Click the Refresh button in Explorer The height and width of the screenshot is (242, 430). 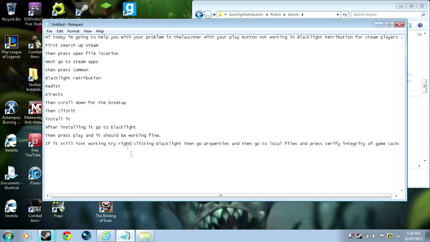(345, 14)
